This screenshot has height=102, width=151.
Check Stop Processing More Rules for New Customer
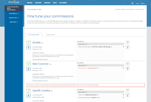[x=47, y=81]
